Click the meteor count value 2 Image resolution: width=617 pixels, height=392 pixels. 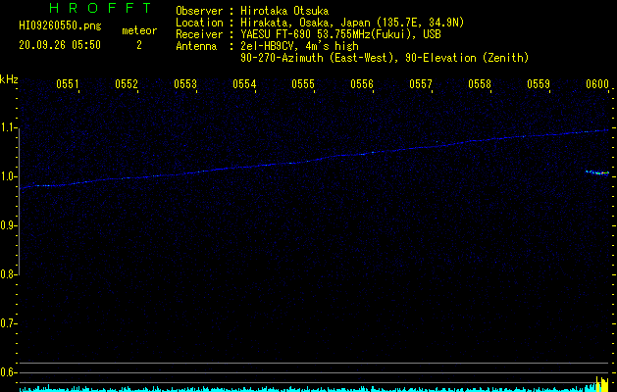coord(139,45)
